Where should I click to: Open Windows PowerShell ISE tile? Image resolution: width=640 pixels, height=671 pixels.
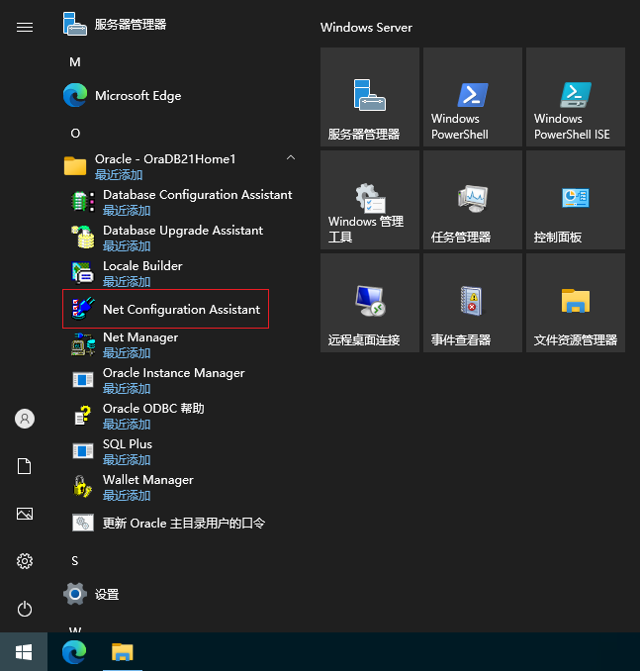point(576,97)
